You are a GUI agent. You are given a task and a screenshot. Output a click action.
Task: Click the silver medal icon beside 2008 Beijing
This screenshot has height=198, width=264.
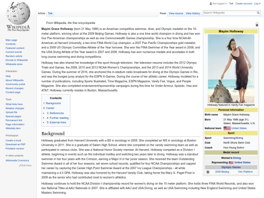208,172
